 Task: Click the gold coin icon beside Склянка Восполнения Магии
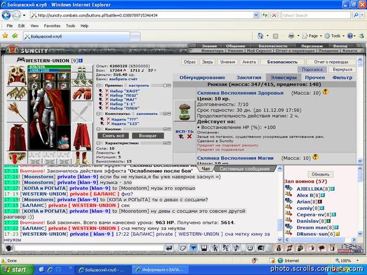pyautogui.click(x=316, y=156)
